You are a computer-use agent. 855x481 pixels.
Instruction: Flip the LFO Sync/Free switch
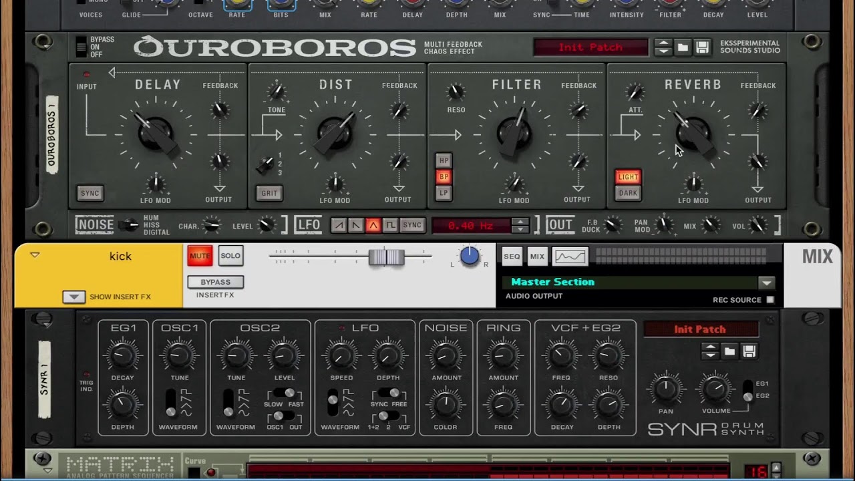[x=389, y=393]
